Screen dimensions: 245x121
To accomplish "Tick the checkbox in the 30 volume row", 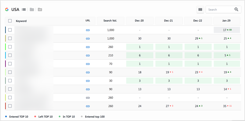I will pyautogui.click(x=10, y=80).
